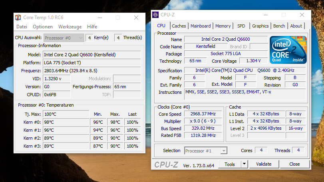The height and width of the screenshot is (182, 324).
Task: Switch to the Memory tab in CPU-Z
Action: (x=223, y=26)
